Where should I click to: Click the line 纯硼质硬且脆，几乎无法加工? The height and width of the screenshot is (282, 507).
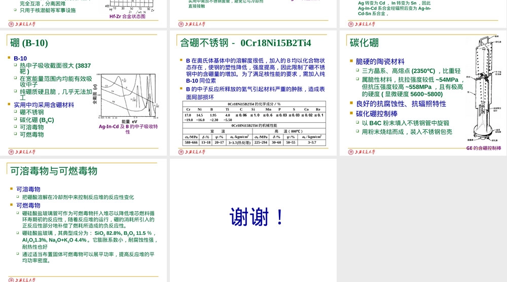click(x=56, y=94)
